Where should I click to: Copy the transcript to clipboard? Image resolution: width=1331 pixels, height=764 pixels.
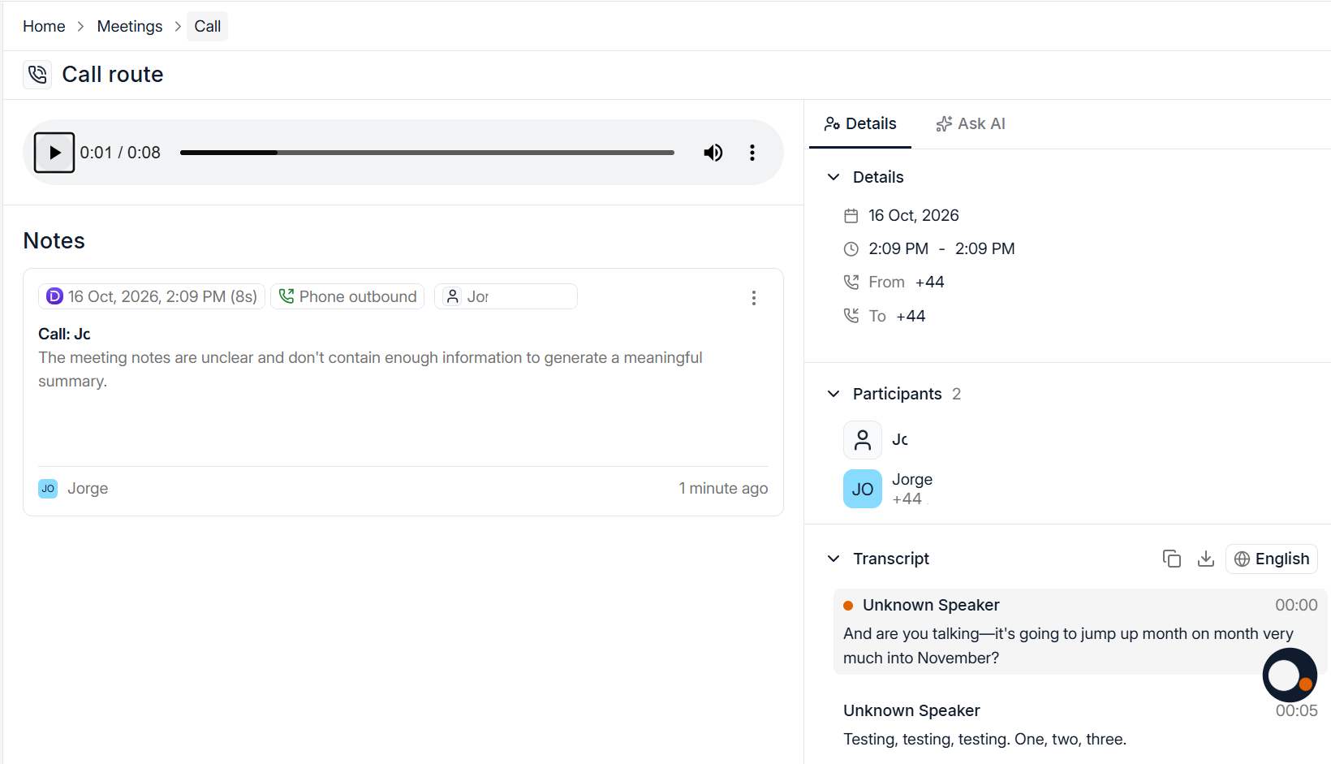1172,559
